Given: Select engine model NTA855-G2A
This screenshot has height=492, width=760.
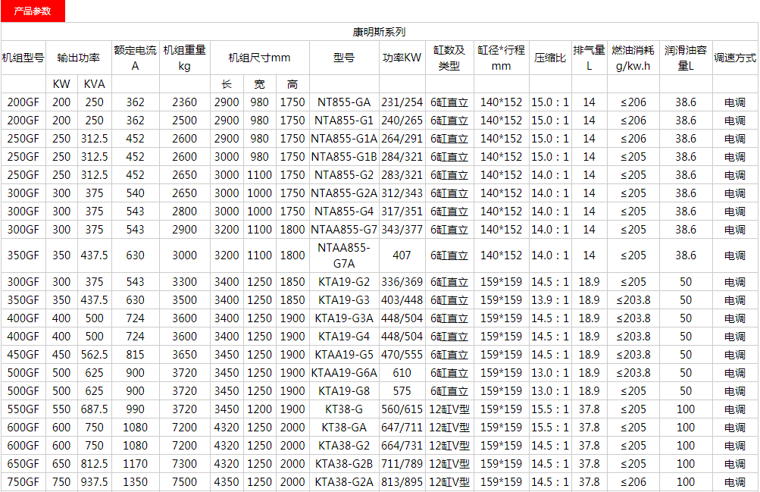Looking at the screenshot, I should click(344, 193).
